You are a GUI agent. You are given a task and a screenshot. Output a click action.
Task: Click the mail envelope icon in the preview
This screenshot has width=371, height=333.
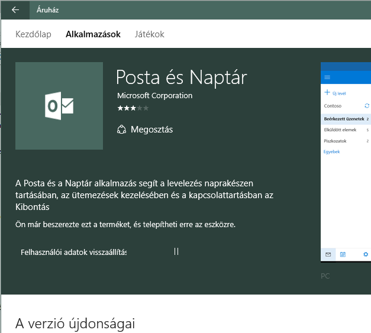pyautogui.click(x=328, y=254)
